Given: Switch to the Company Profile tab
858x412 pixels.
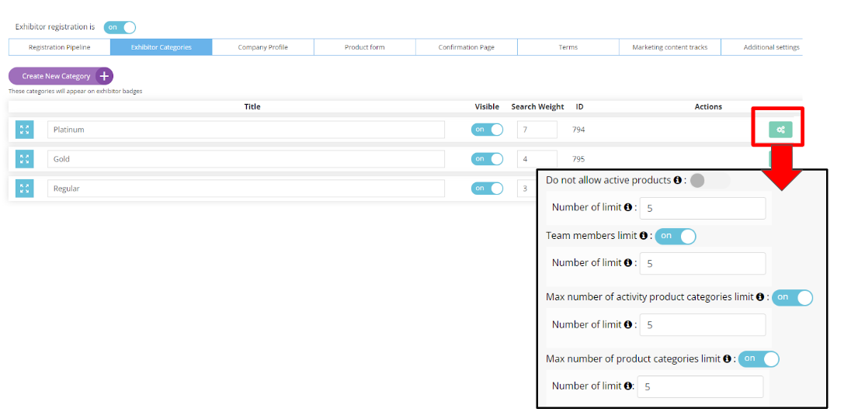Looking at the screenshot, I should (x=263, y=47).
